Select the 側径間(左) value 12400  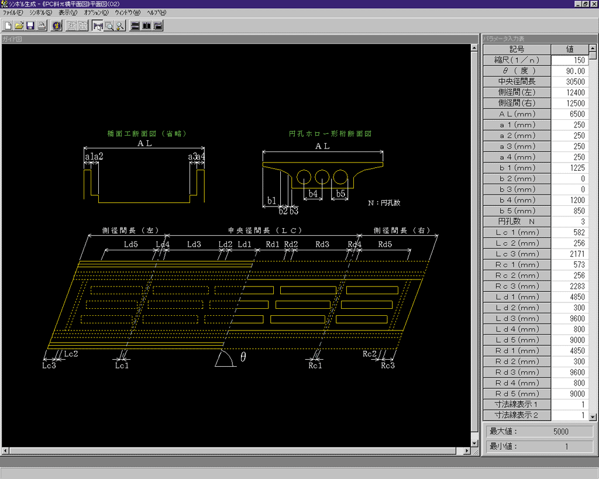point(570,92)
